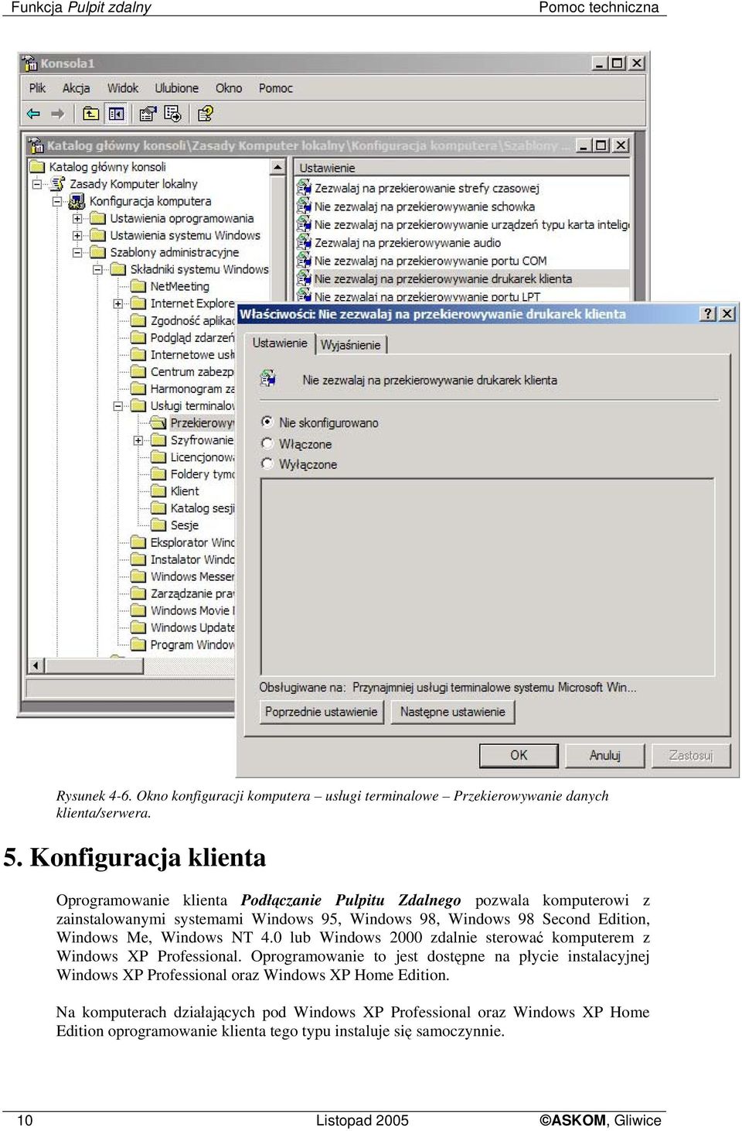Click folder icon of Windows Update
Screen dimensions: 742x1131
click(138, 627)
